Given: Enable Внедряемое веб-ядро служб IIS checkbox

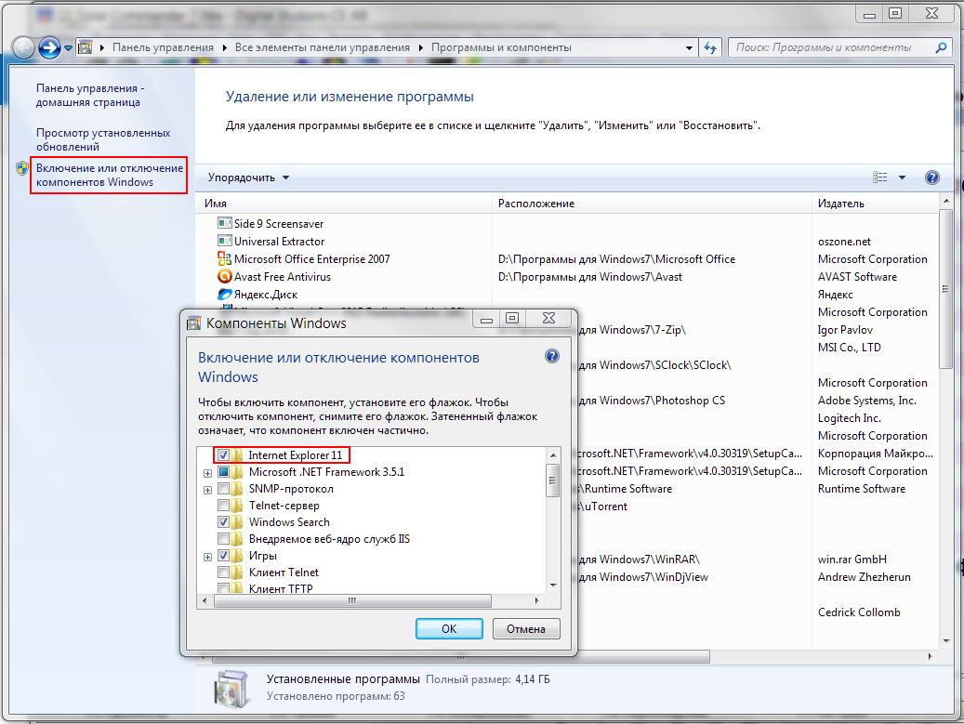Looking at the screenshot, I should pyautogui.click(x=223, y=539).
